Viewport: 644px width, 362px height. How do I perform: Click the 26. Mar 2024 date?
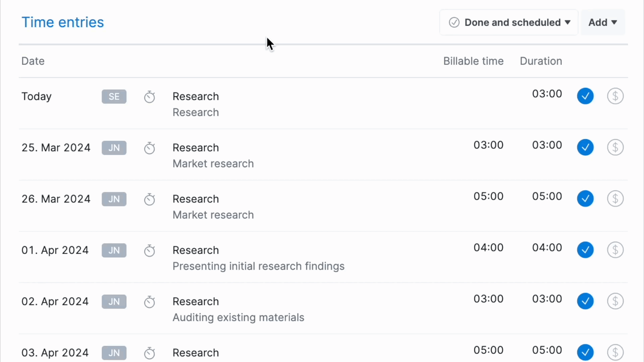coord(56,199)
